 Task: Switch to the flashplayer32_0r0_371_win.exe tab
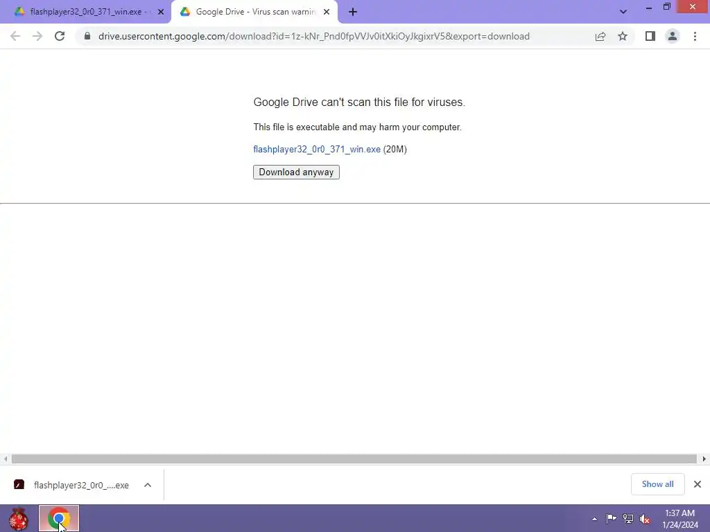click(x=86, y=12)
